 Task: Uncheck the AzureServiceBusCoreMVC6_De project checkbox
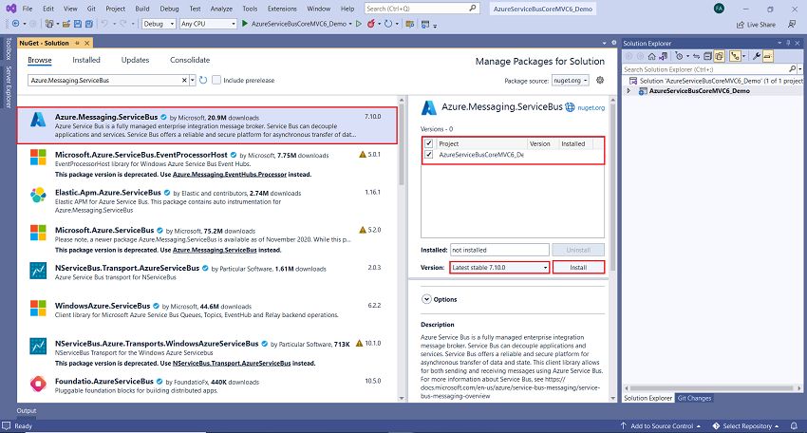(428, 154)
